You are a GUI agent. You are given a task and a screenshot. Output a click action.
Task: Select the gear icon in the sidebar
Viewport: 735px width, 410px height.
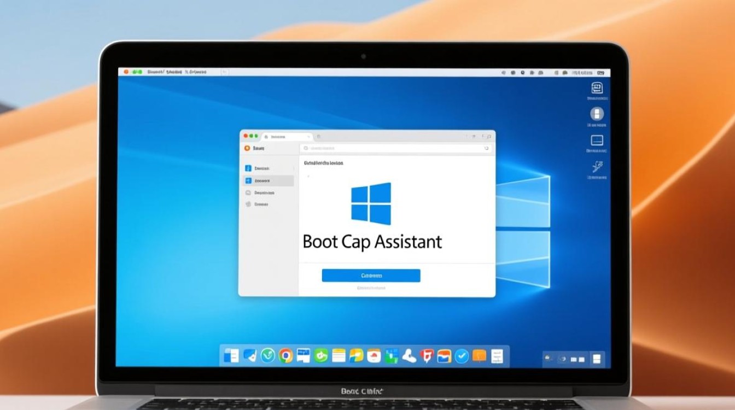coord(248,204)
